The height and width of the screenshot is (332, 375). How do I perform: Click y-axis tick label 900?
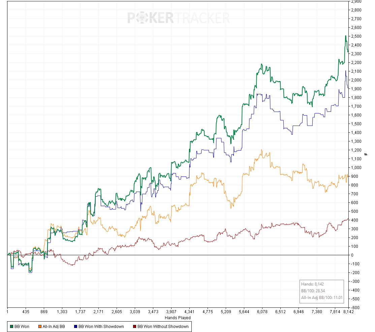coord(355,176)
